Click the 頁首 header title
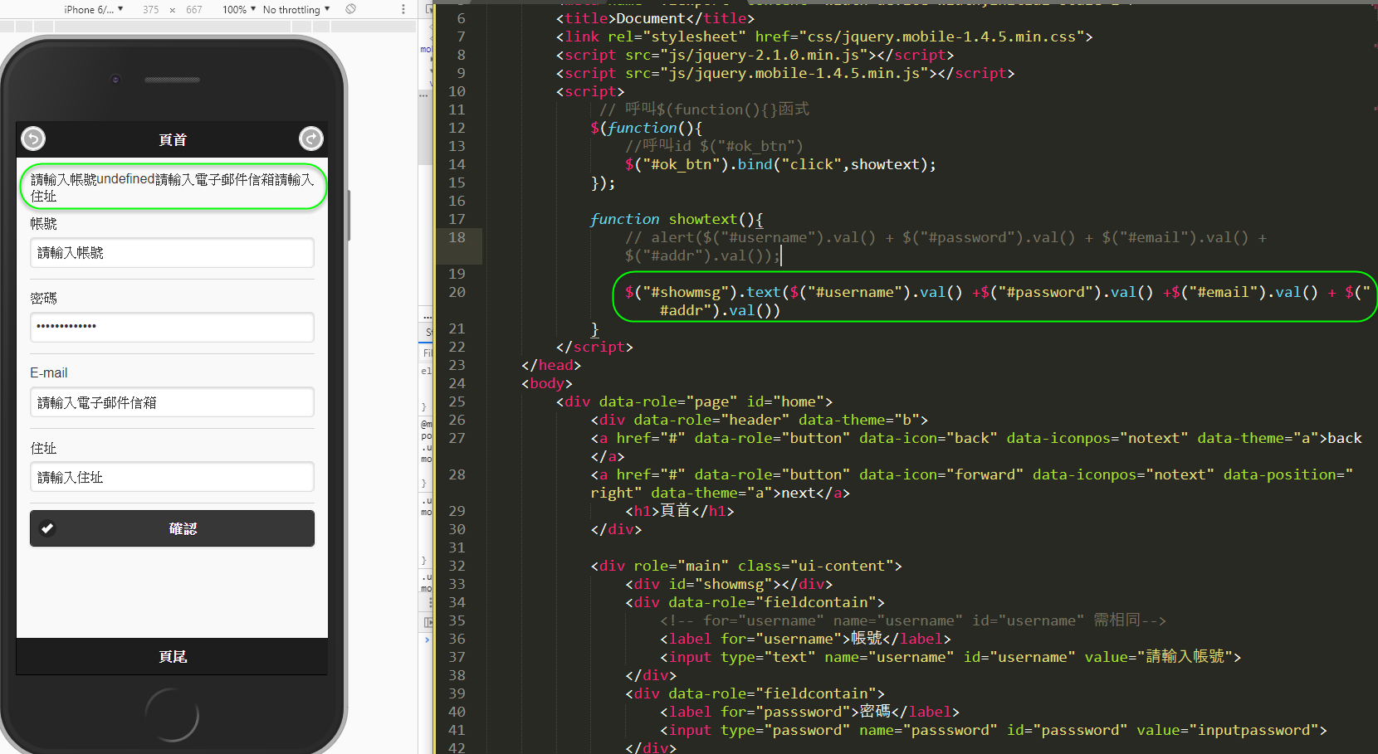Image resolution: width=1378 pixels, height=754 pixels. pos(172,139)
